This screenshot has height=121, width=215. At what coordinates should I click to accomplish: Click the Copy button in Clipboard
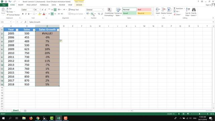tap(10, 12)
